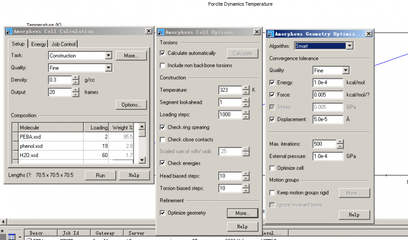
Task: Click the Amorphous Cell Options title bar icon
Action: 161,32
